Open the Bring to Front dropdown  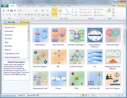pos(93,9)
